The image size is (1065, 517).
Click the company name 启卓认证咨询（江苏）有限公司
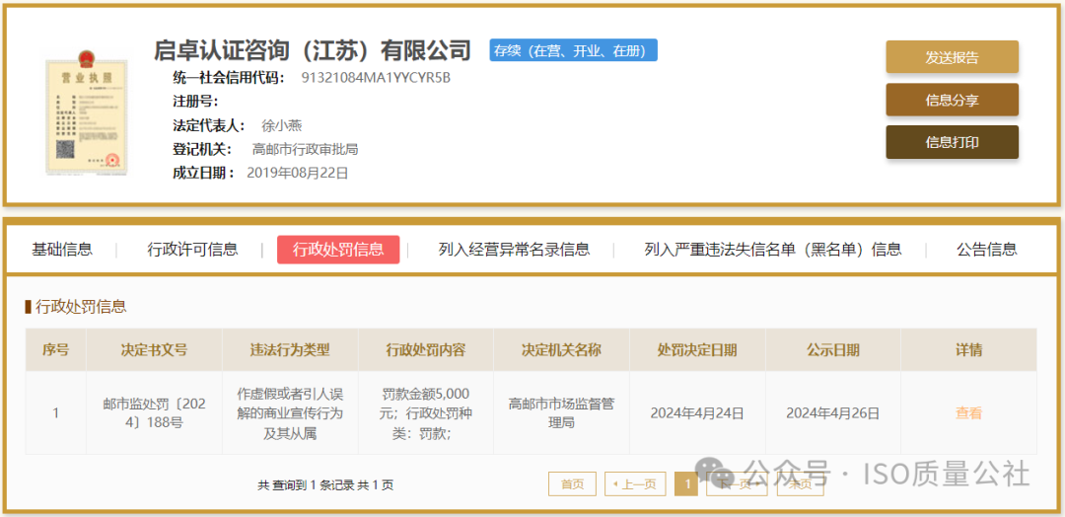[313, 49]
